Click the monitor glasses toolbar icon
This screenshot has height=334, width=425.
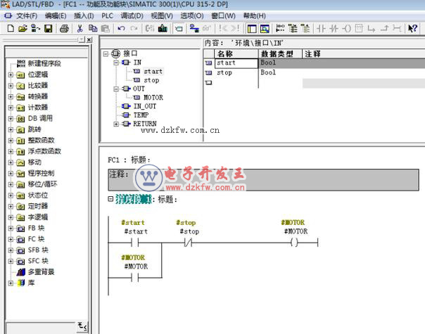[x=207, y=28]
